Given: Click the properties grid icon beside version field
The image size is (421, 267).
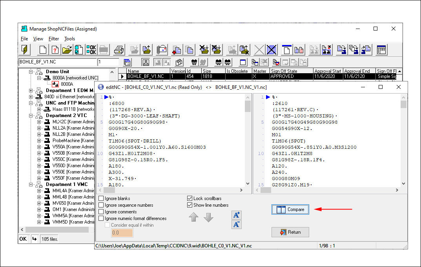Looking at the screenshot, I should click(127, 62).
